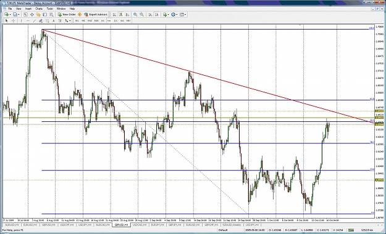Image resolution: width=386 pixels, height=234 pixels.
Task: Open the Profiles toolbar button
Action: (x=15, y=15)
